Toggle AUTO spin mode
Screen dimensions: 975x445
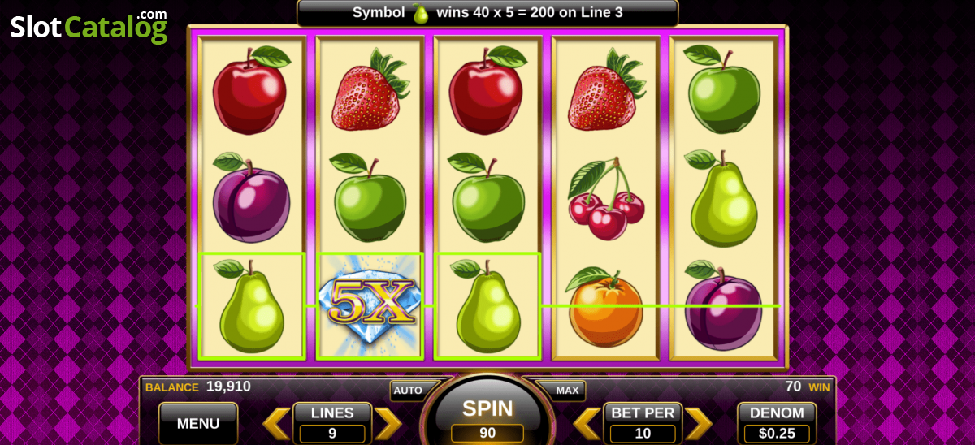click(408, 391)
